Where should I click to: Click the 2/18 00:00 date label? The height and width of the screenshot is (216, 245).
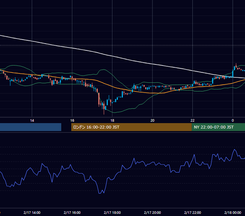[233, 212]
